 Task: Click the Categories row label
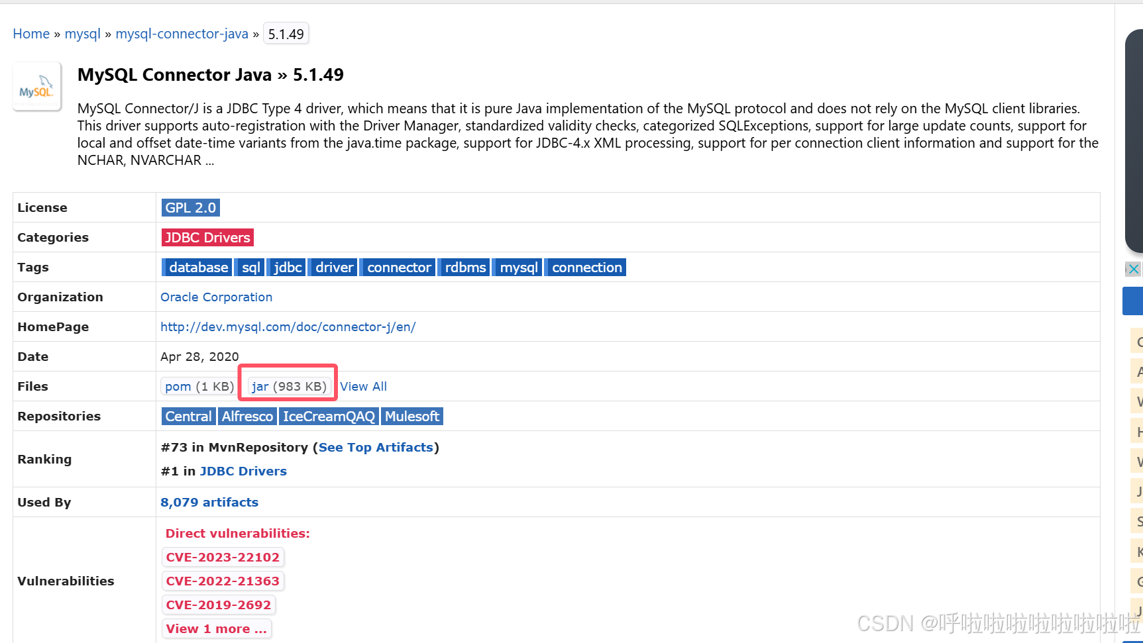click(53, 238)
